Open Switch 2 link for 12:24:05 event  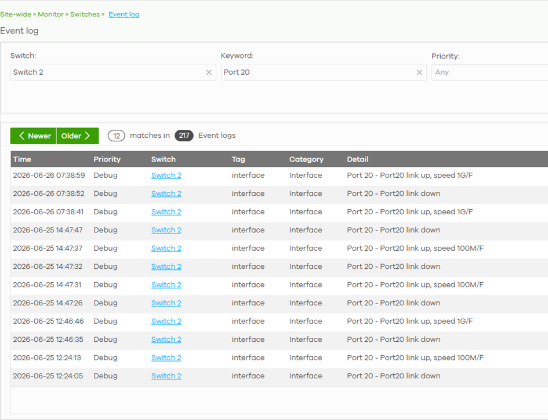(166, 376)
